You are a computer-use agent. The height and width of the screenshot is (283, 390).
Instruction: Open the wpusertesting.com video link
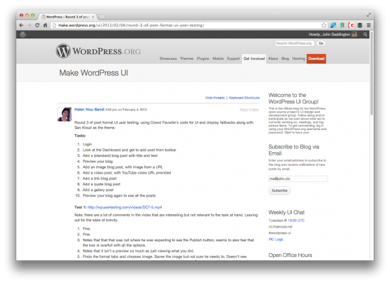(x=125, y=207)
